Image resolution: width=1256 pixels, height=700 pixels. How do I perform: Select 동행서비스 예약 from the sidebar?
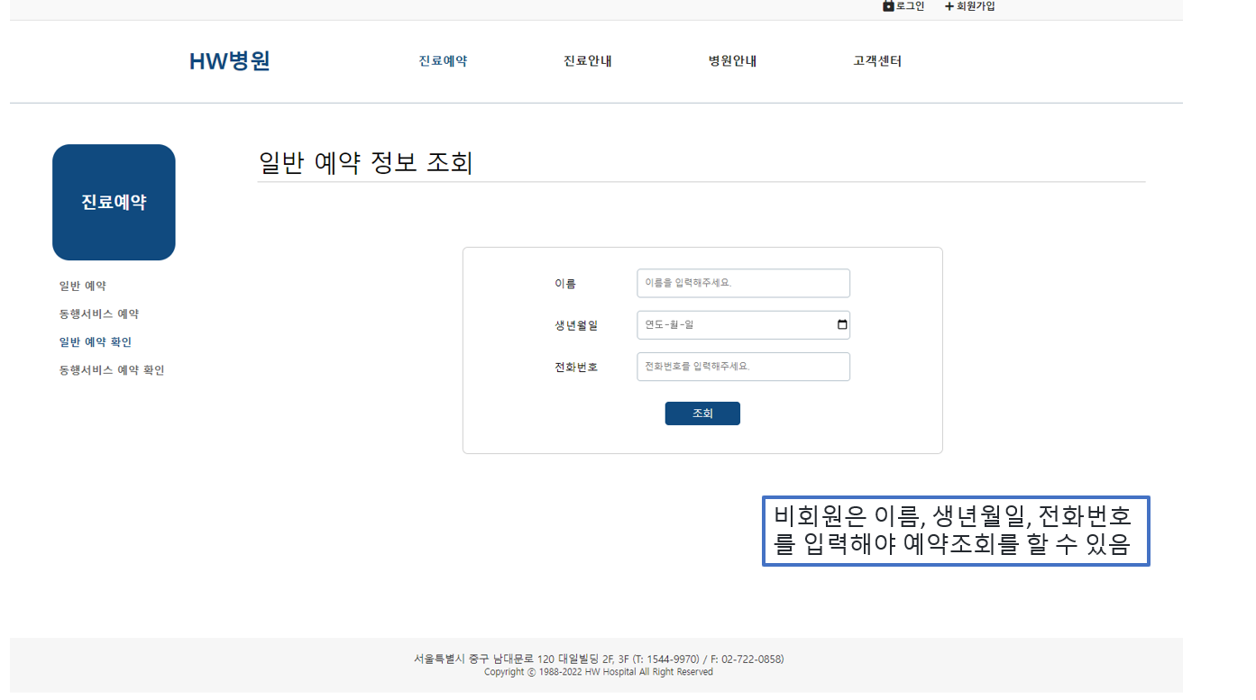pyautogui.click(x=96, y=314)
